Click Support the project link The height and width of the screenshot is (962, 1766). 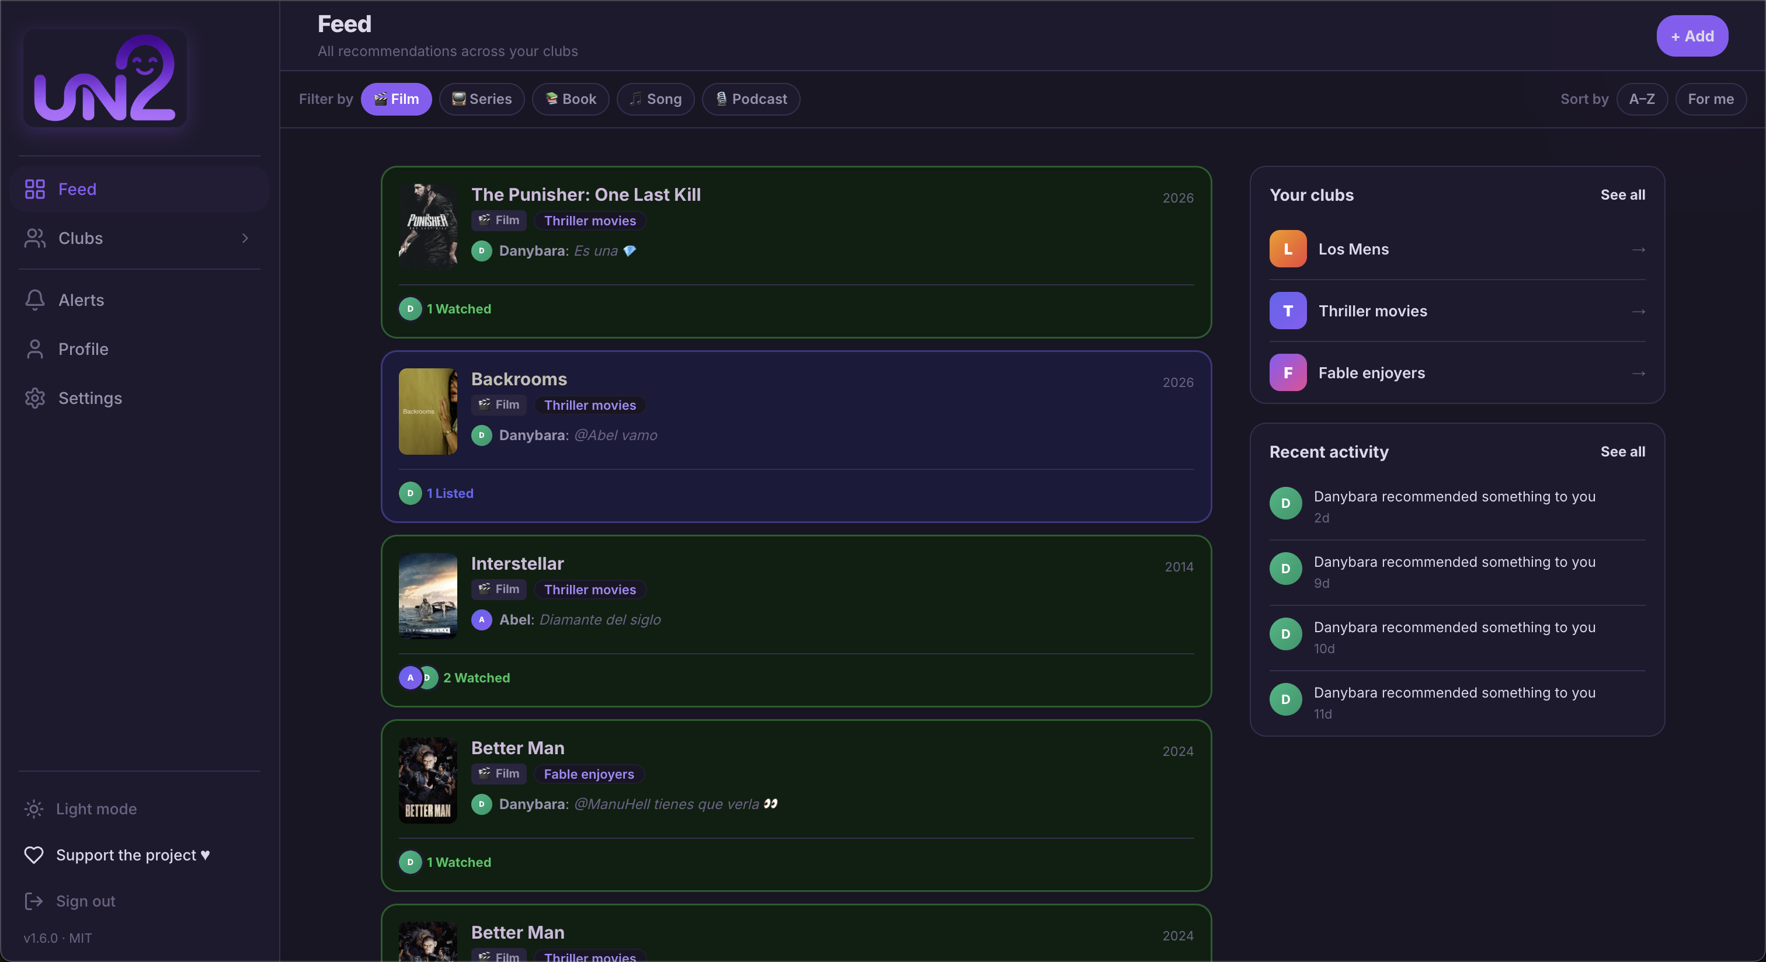(x=133, y=855)
